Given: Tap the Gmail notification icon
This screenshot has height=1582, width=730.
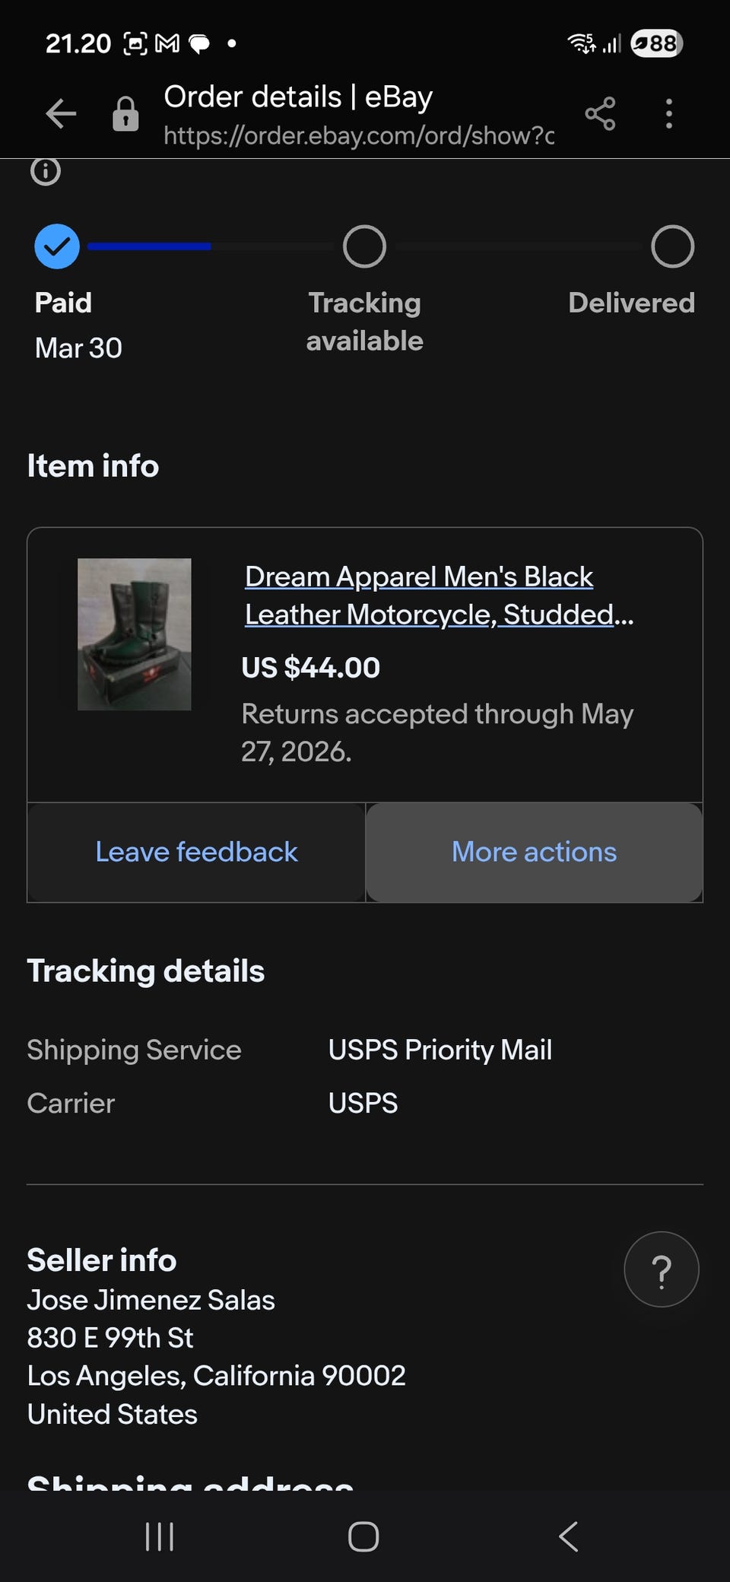Looking at the screenshot, I should tap(167, 44).
